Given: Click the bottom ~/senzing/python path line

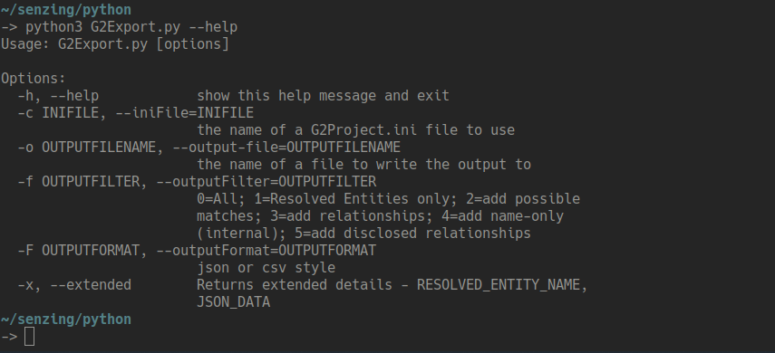Looking at the screenshot, I should [x=66, y=320].
